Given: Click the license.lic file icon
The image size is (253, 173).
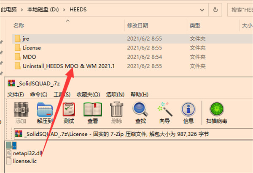Looking at the screenshot, I should [x=9, y=161].
